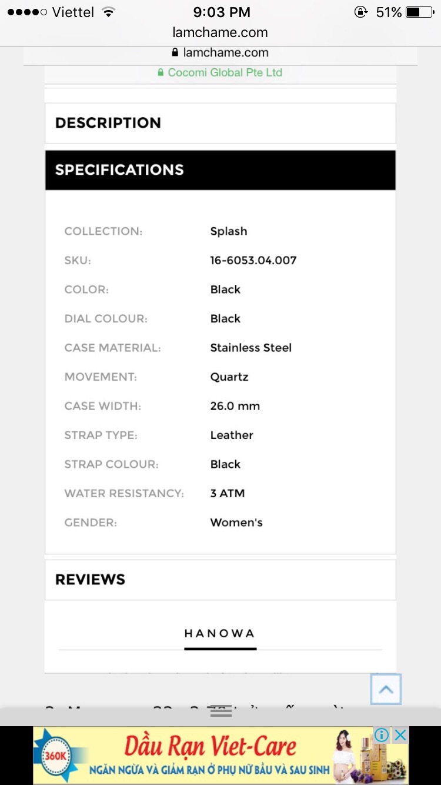Viewport: 441px width, 785px height.
Task: Close the Viet-Care ad with X
Action: click(x=400, y=735)
